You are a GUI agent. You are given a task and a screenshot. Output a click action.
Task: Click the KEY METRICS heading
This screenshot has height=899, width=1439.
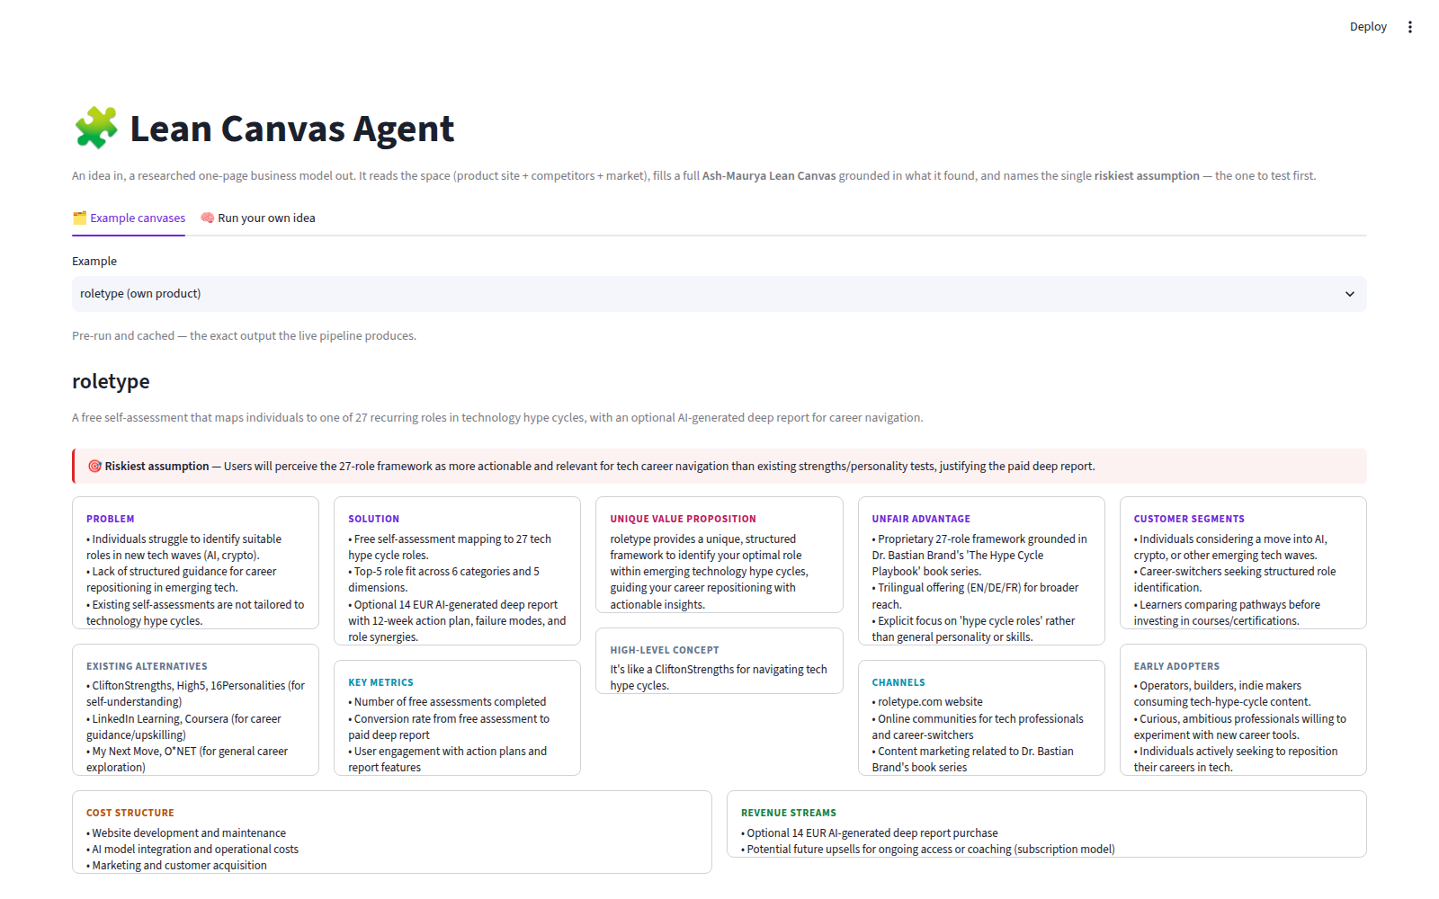click(380, 682)
